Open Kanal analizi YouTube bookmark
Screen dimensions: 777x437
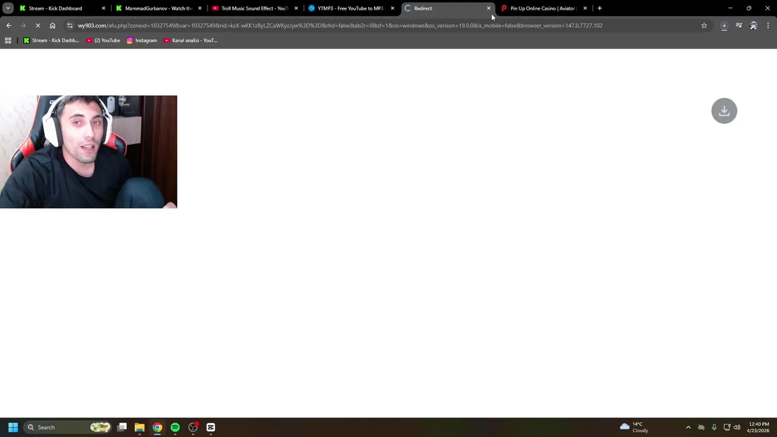191,41
